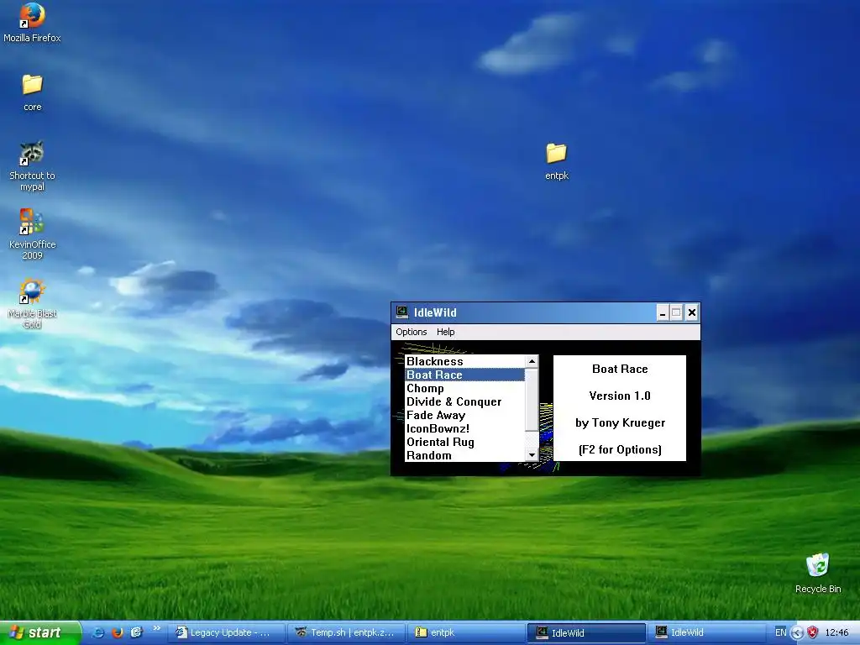Minimize the IdleWild window
The image size is (860, 645).
coord(663,312)
